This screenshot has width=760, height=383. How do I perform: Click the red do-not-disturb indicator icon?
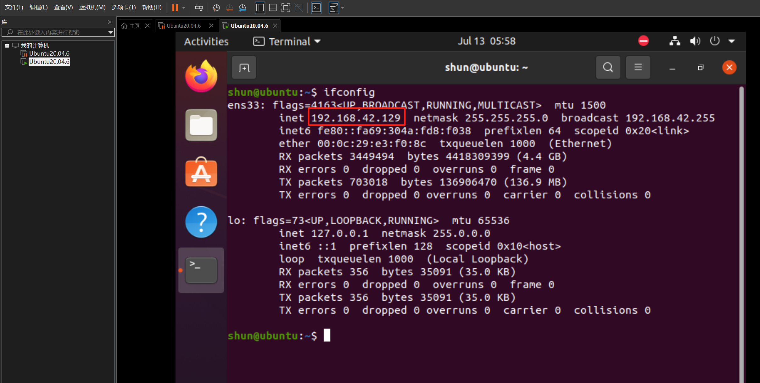[643, 41]
